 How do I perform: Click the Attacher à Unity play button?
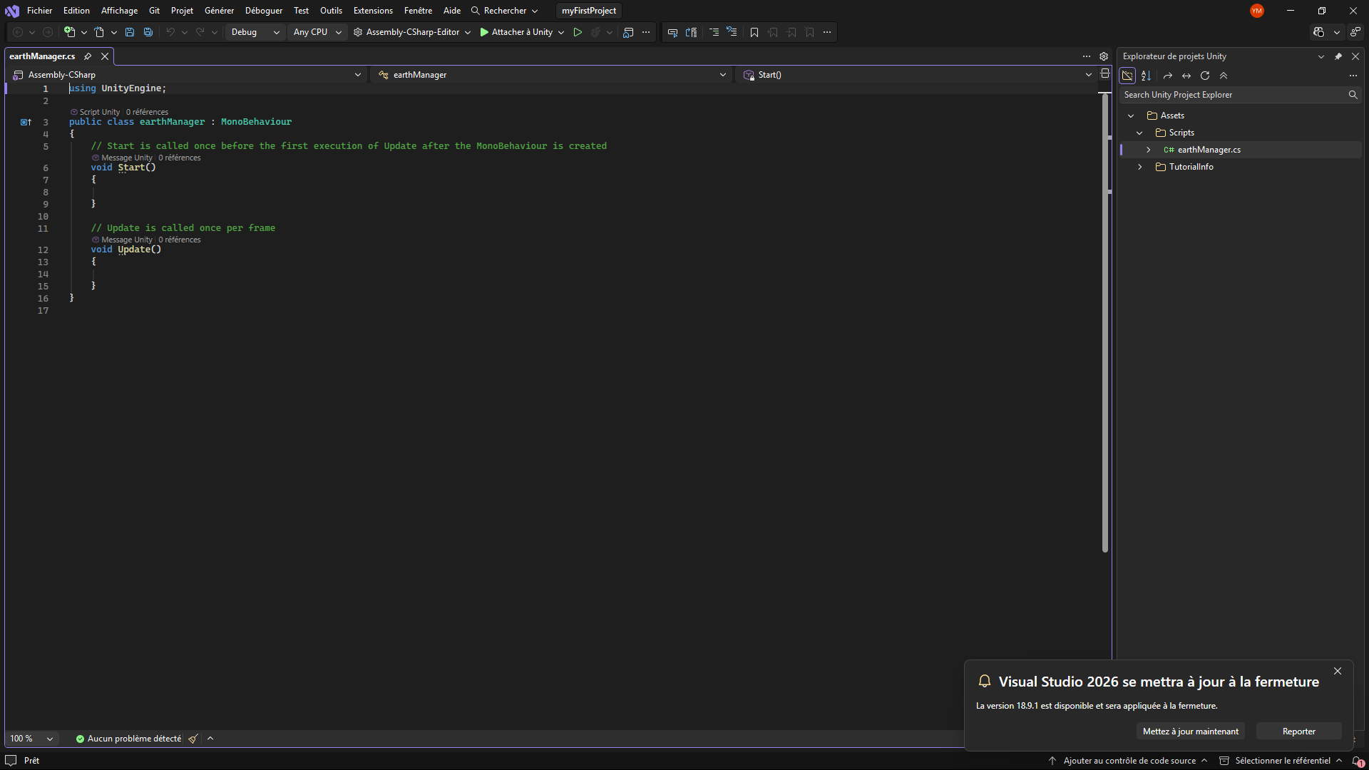[517, 32]
